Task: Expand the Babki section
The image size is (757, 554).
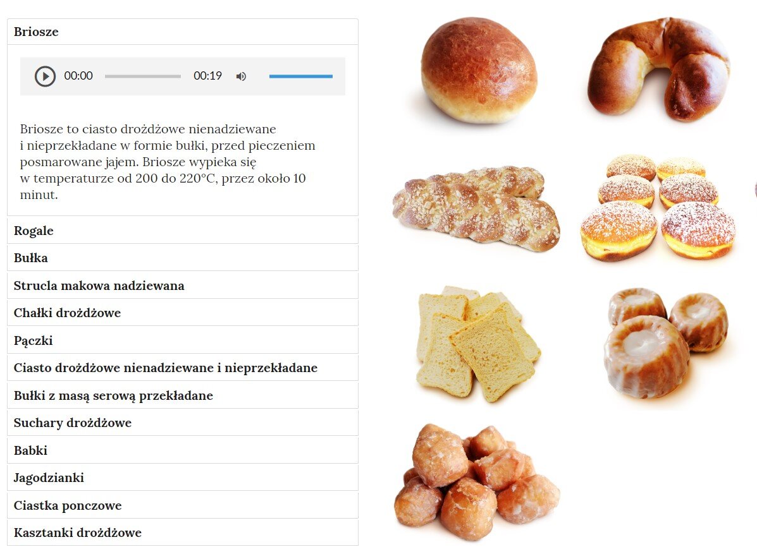Action: click(x=183, y=450)
